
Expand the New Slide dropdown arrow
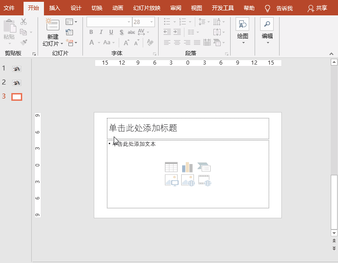(x=62, y=44)
